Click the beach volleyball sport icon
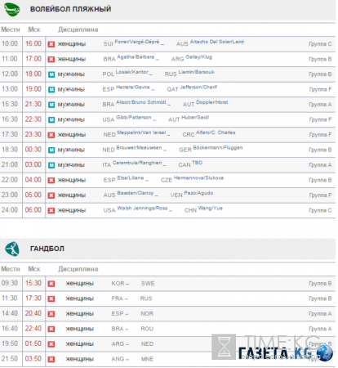338x368 pixels. pyautogui.click(x=11, y=9)
